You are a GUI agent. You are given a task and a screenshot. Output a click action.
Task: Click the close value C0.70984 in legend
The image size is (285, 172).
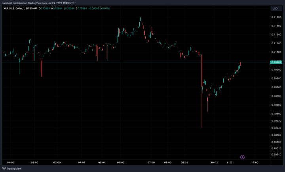(81, 9)
